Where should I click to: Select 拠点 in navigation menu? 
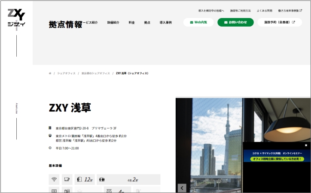[147, 23]
